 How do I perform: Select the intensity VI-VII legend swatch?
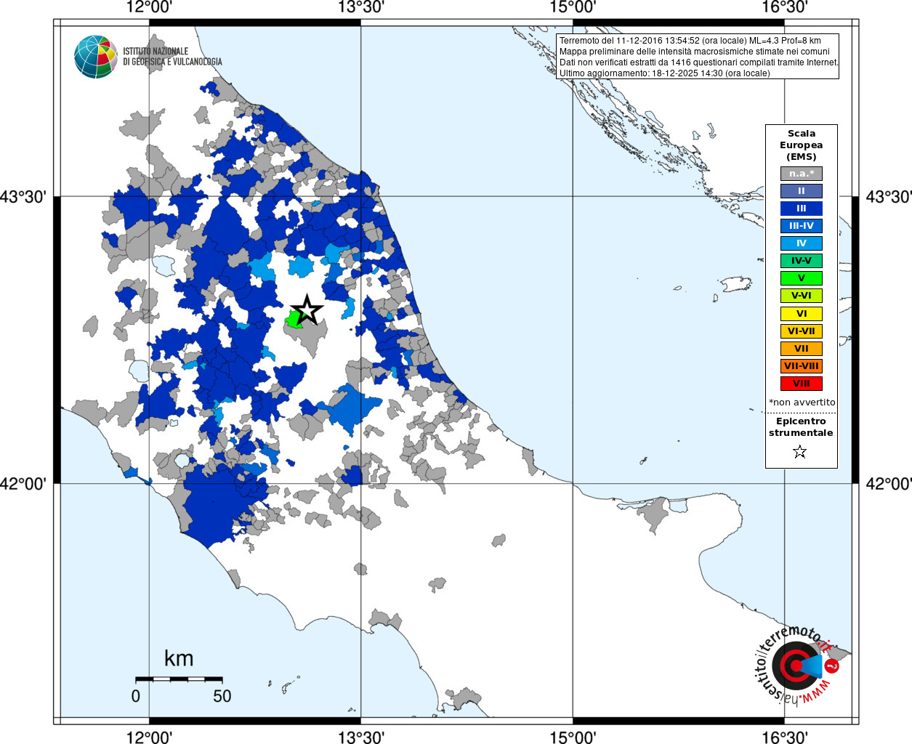(802, 331)
